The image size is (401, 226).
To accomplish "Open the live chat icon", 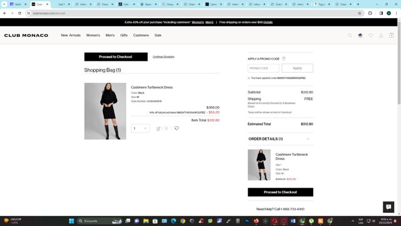I will 388,207.
